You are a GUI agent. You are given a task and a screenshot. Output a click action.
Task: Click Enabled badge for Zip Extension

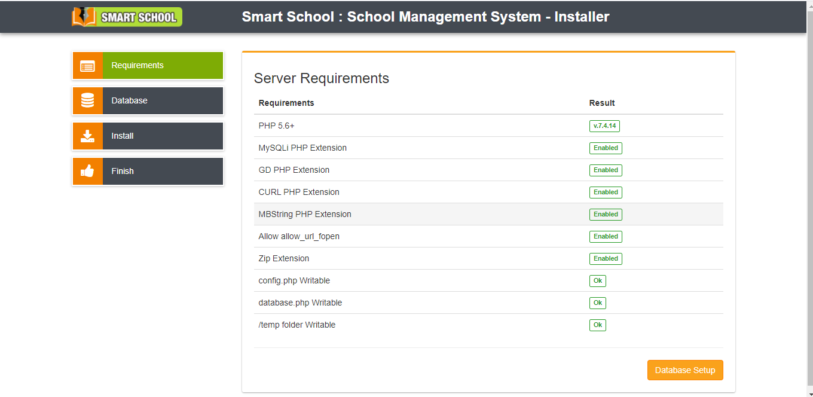[606, 259]
